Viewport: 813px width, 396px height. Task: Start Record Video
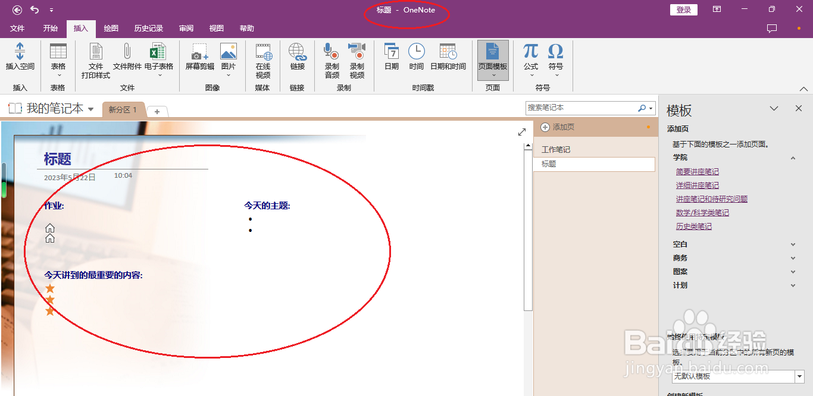(357, 61)
